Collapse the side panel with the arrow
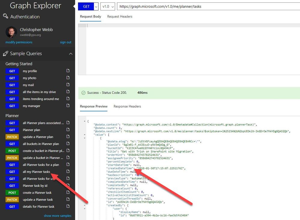 (x=74, y=6)
